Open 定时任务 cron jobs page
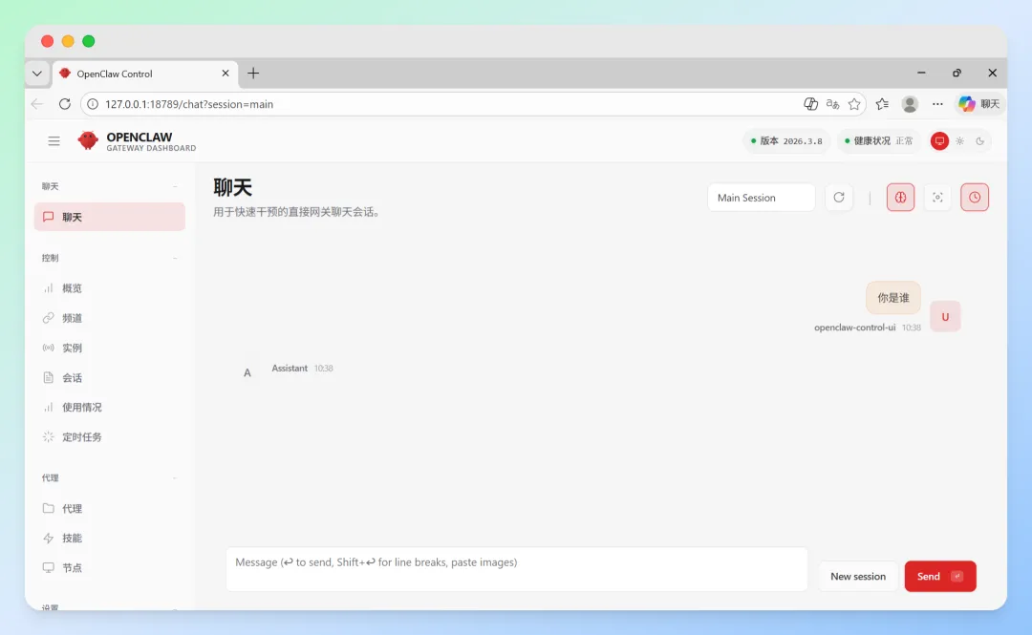1032x635 pixels. tap(109, 437)
